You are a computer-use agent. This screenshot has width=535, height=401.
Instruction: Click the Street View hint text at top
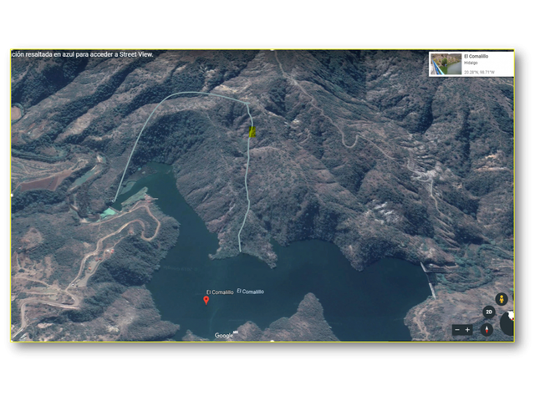82,54
